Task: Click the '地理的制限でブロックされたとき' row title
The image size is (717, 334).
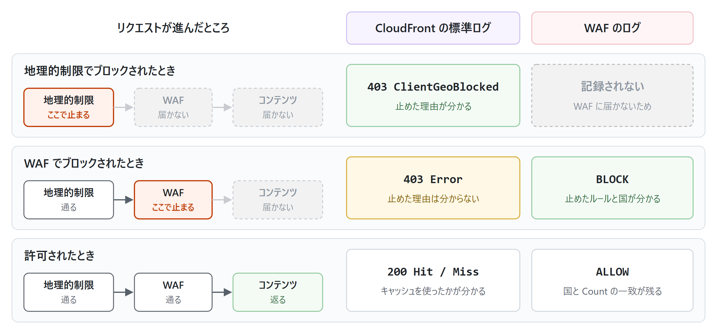Action: tap(100, 71)
